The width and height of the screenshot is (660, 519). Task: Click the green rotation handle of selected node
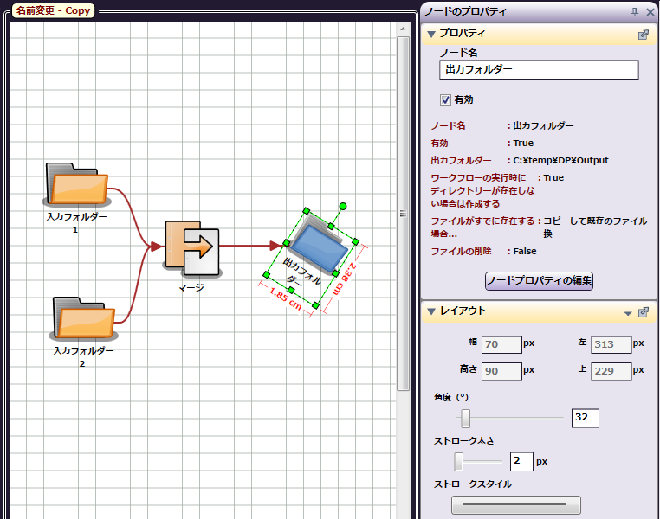pyautogui.click(x=343, y=207)
